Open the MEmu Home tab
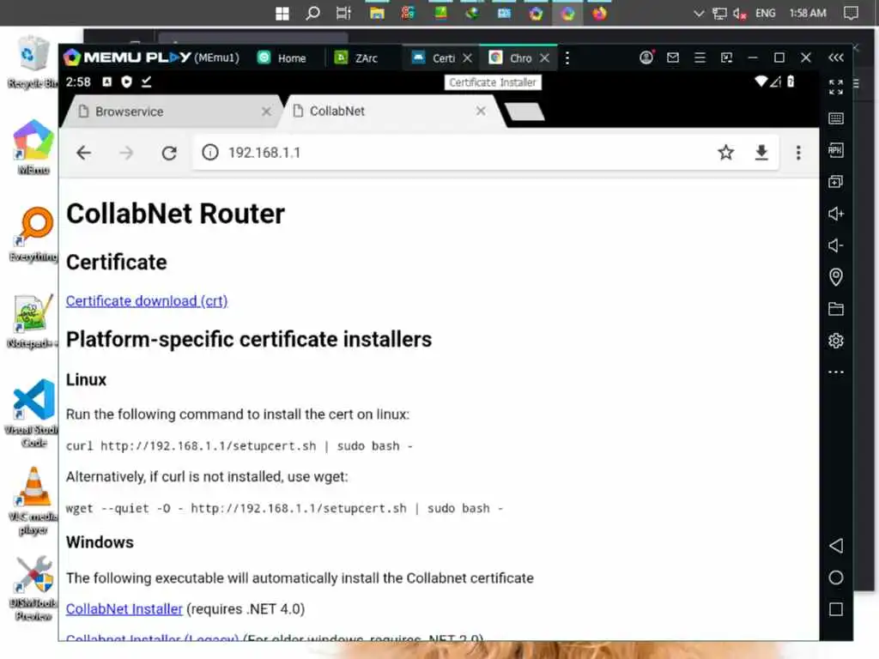This screenshot has width=879, height=659. (282, 57)
